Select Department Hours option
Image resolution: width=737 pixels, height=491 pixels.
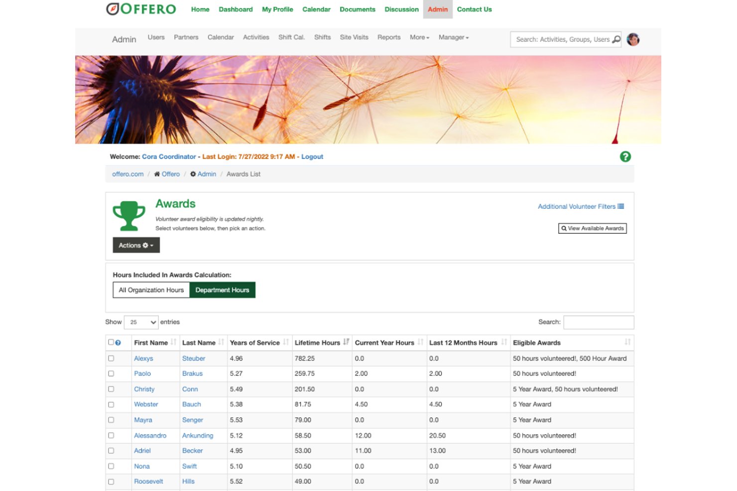pyautogui.click(x=222, y=290)
